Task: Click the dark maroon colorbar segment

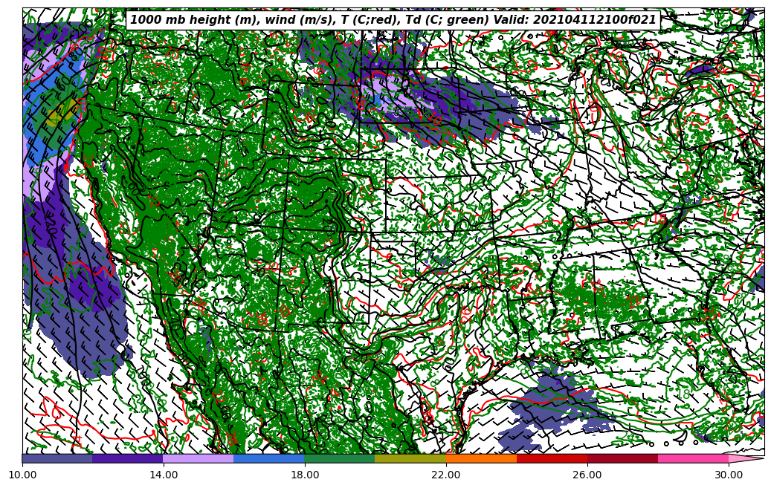Action: point(622,458)
